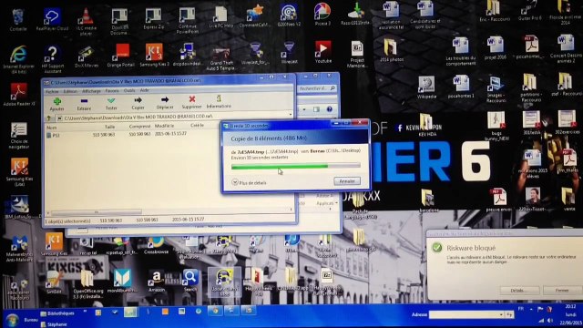This screenshot has height=328, width=583.
Task: Open the Grand Theft Auto 5 Temple icon
Action: (222, 58)
